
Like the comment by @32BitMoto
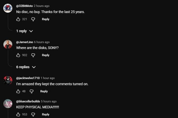click(x=18, y=19)
